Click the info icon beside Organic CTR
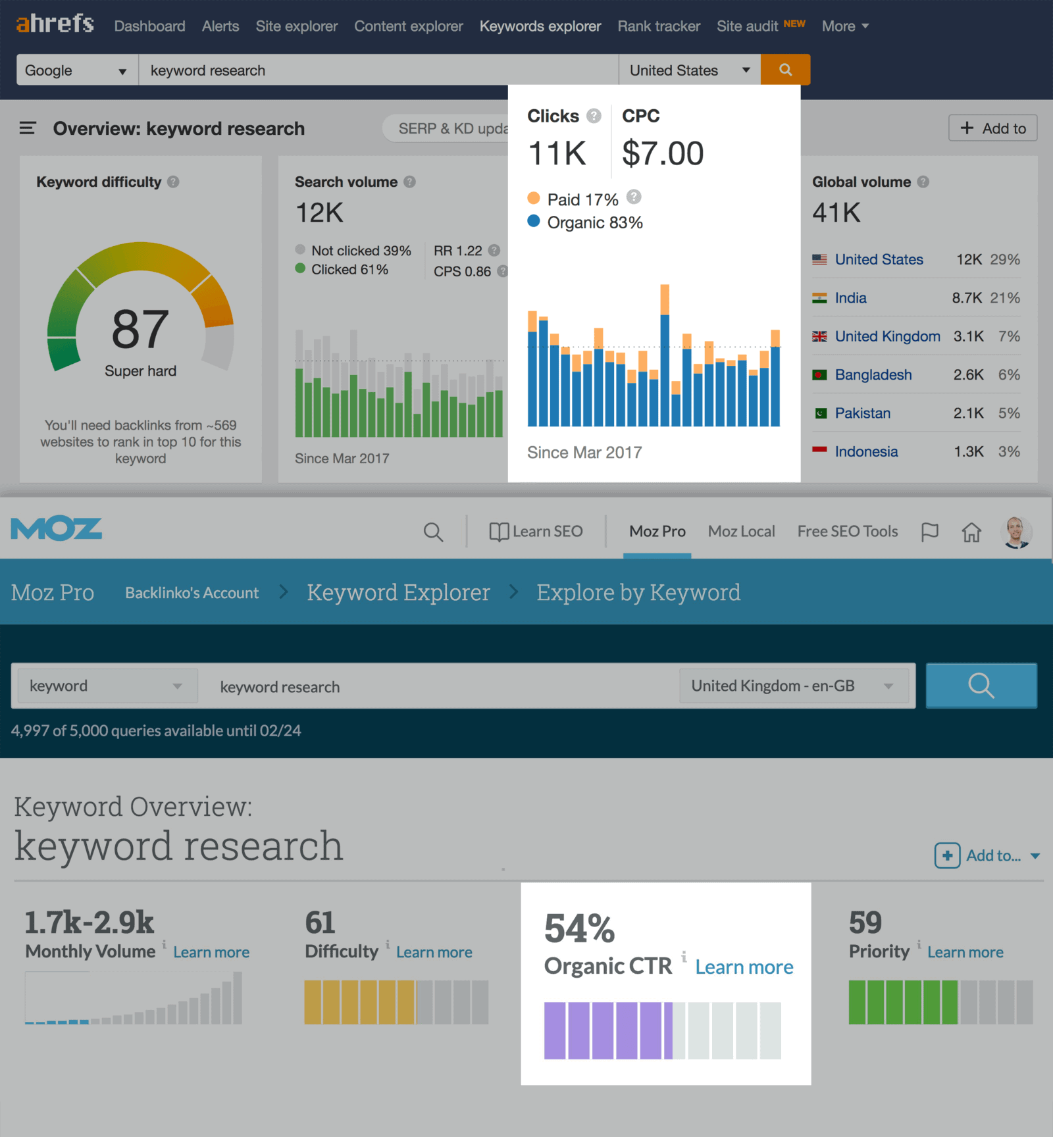The image size is (1053, 1137). pos(684,956)
